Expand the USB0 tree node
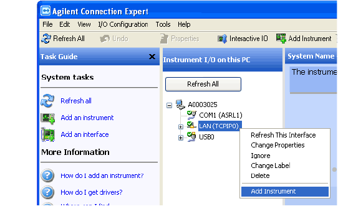 181,138
